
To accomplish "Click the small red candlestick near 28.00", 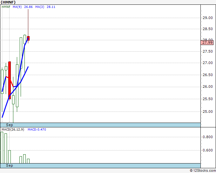I will pos(28,38).
